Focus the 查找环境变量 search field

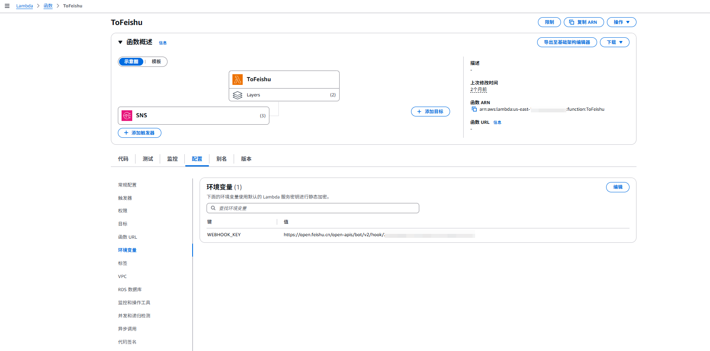pyautogui.click(x=313, y=208)
